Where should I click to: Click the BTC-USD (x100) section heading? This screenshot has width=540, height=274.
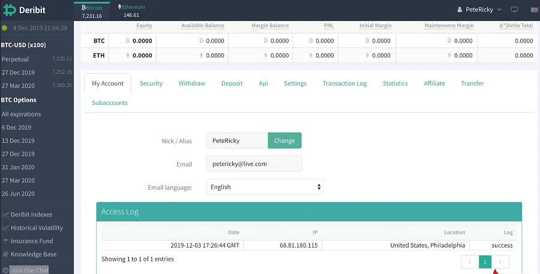click(23, 45)
